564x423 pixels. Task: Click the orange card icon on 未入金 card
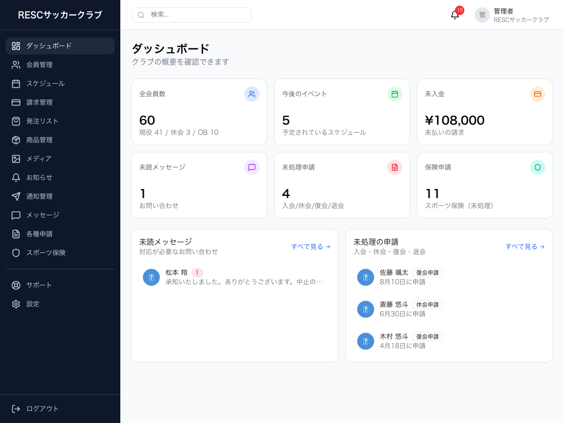point(538,94)
